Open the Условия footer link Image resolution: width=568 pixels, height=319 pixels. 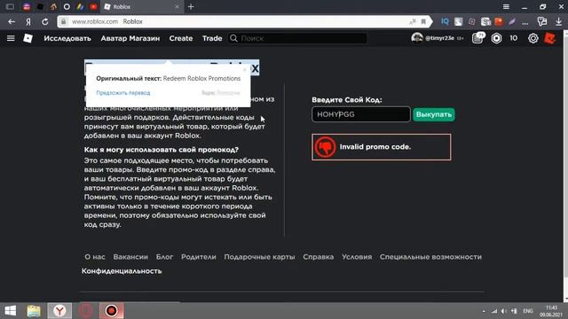coord(357,257)
